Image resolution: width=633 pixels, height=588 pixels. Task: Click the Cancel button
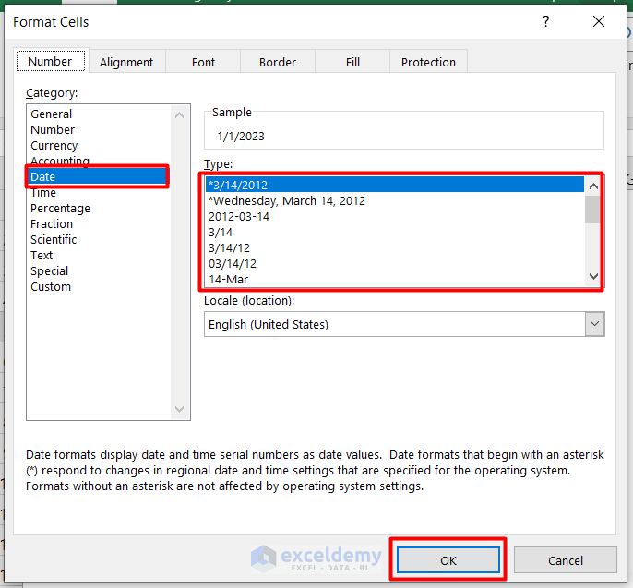[x=565, y=560]
